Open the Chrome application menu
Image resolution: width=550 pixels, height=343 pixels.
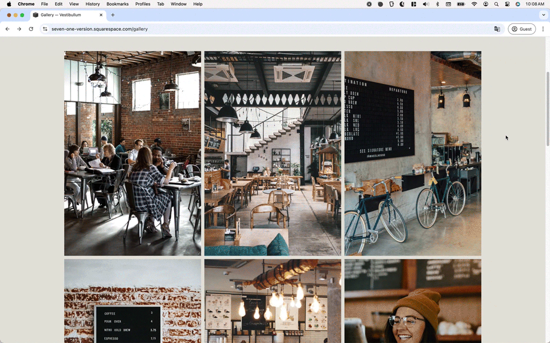tap(26, 4)
